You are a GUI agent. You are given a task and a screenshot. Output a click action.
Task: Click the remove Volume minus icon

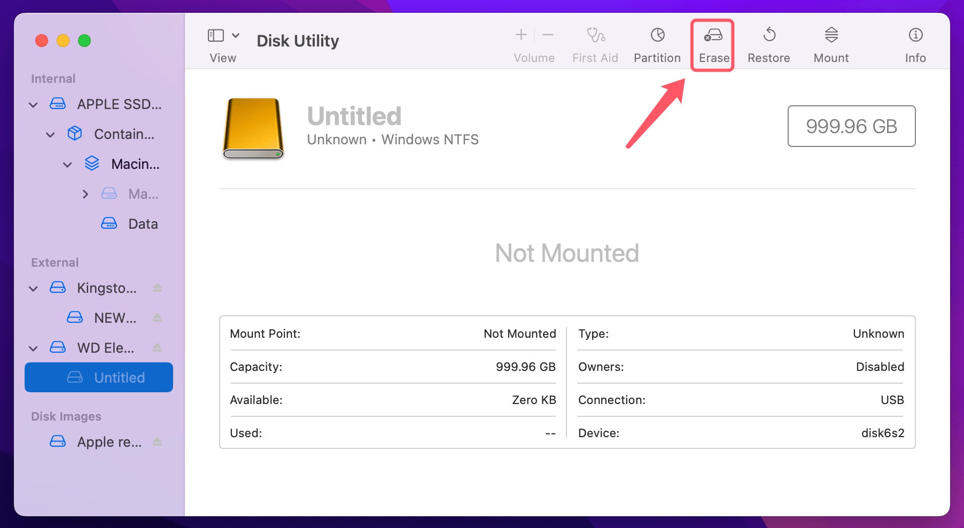click(548, 35)
